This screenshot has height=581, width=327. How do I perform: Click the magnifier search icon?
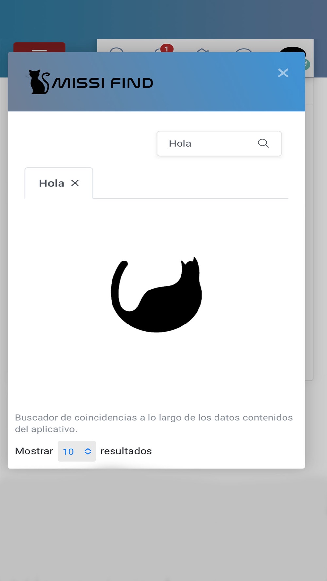(263, 143)
